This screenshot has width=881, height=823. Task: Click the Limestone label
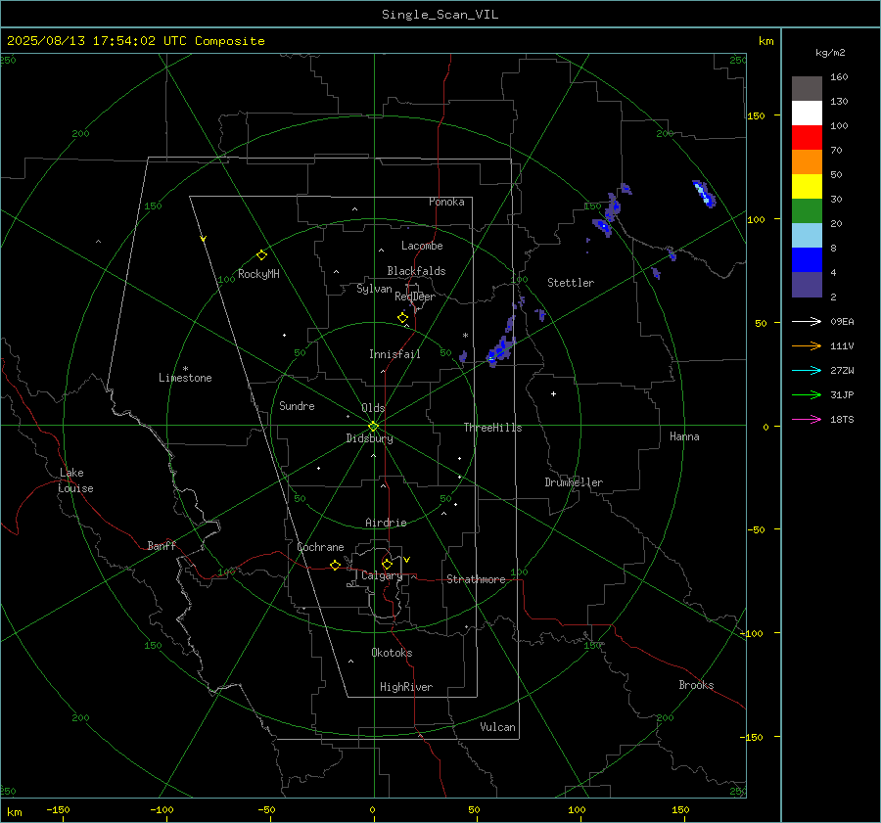pyautogui.click(x=185, y=378)
